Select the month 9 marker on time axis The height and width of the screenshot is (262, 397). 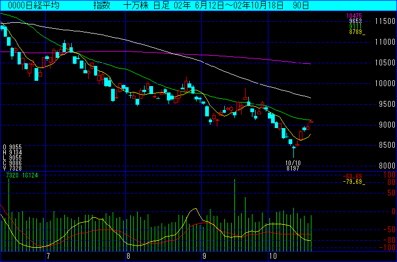(x=205, y=256)
